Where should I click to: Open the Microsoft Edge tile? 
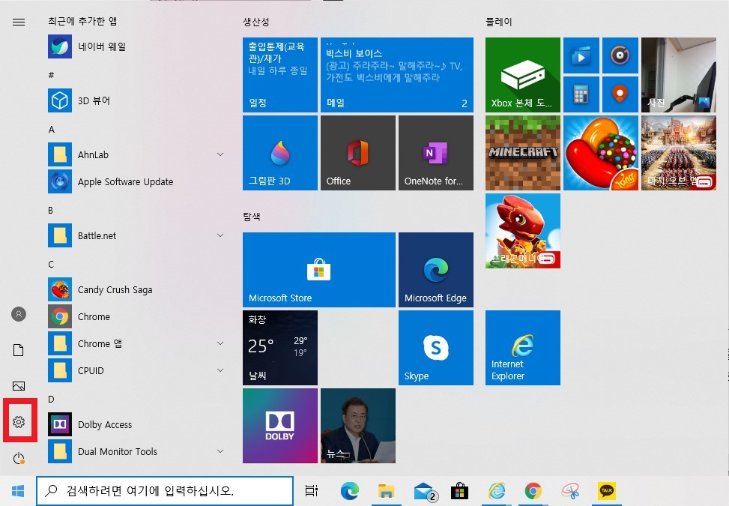point(435,270)
